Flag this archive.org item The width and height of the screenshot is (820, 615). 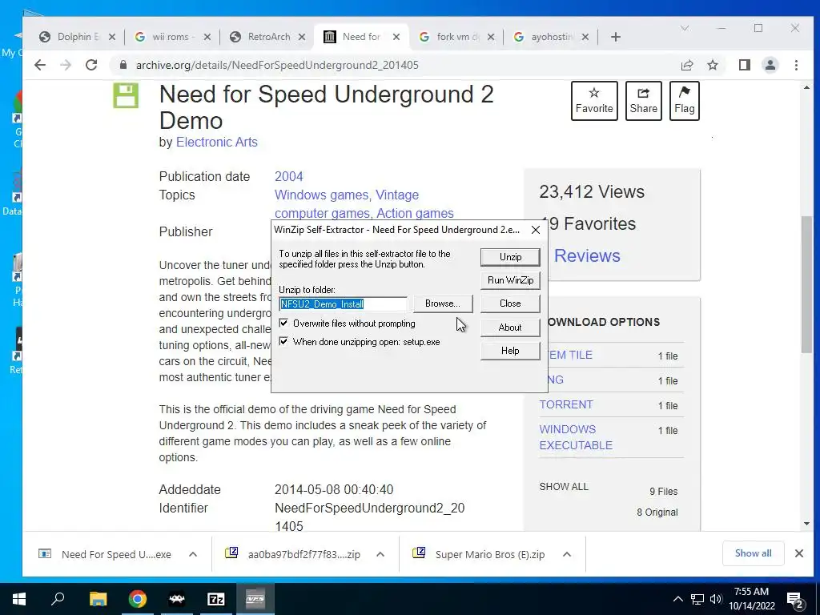click(684, 100)
